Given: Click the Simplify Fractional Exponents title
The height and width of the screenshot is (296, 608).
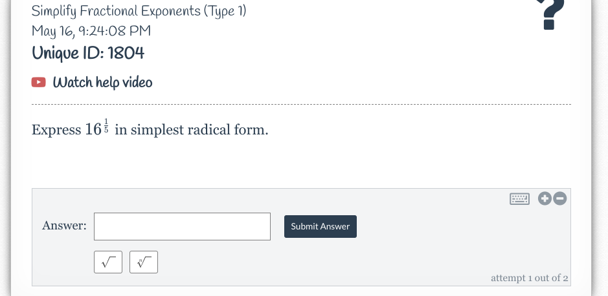Looking at the screenshot, I should [139, 11].
